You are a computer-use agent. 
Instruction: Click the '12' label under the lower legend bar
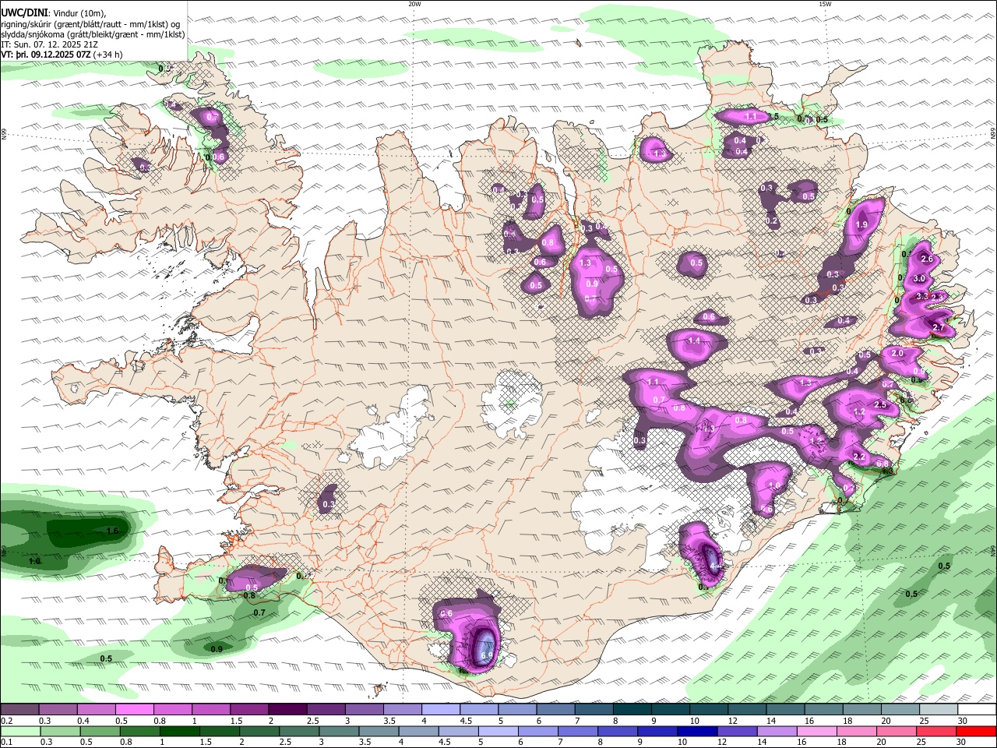pyautogui.click(x=722, y=742)
